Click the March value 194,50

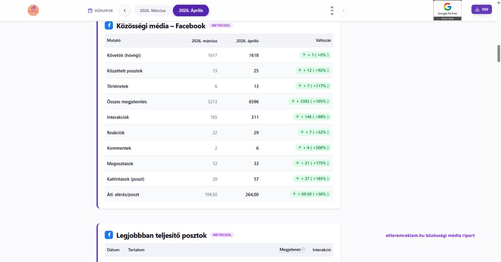pos(210,194)
